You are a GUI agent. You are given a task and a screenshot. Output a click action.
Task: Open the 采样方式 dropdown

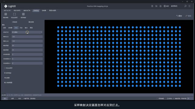click(27, 32)
